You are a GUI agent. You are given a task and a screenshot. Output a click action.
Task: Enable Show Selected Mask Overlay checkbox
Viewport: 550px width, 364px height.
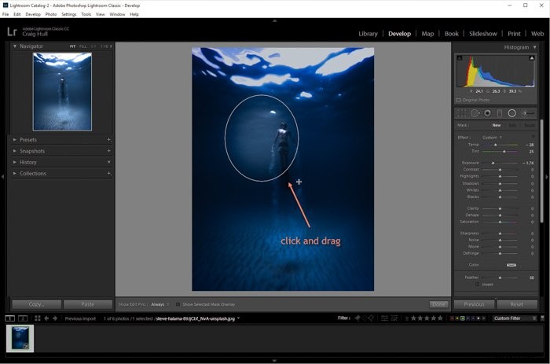(178, 304)
